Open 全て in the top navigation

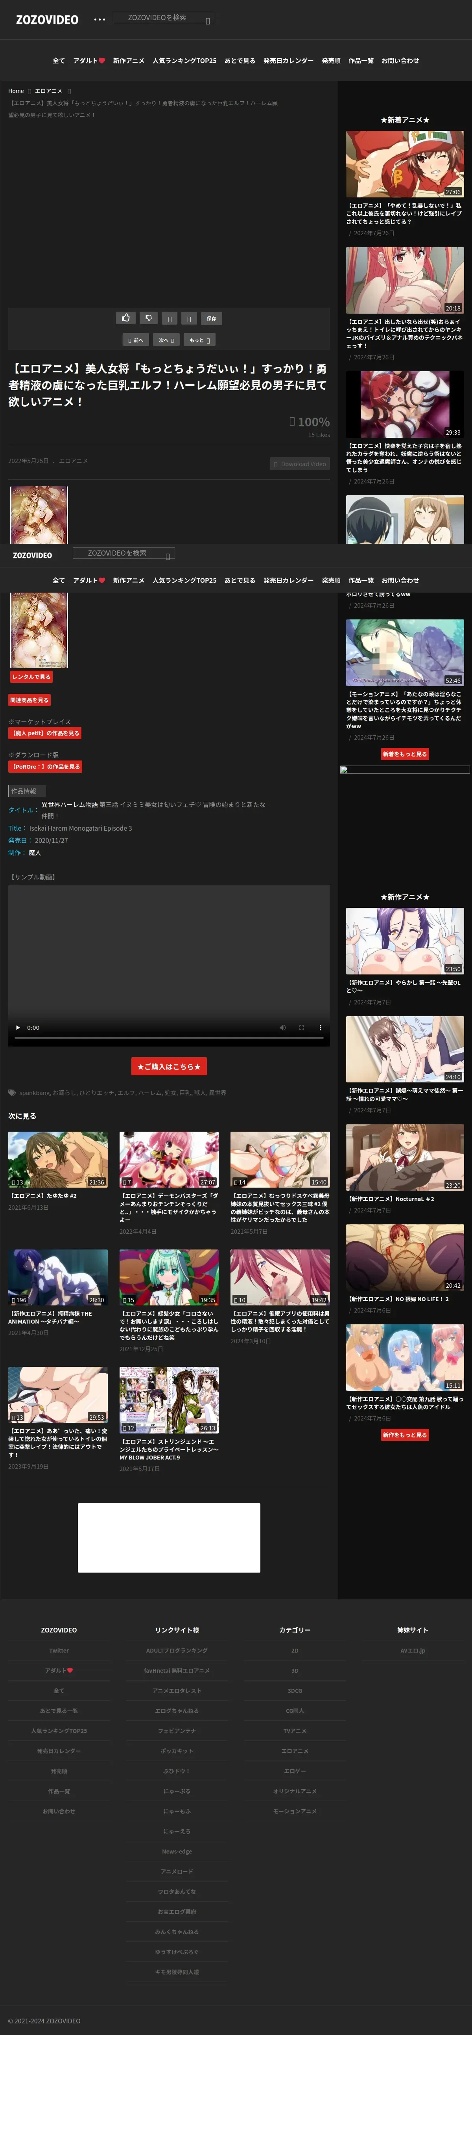(58, 61)
